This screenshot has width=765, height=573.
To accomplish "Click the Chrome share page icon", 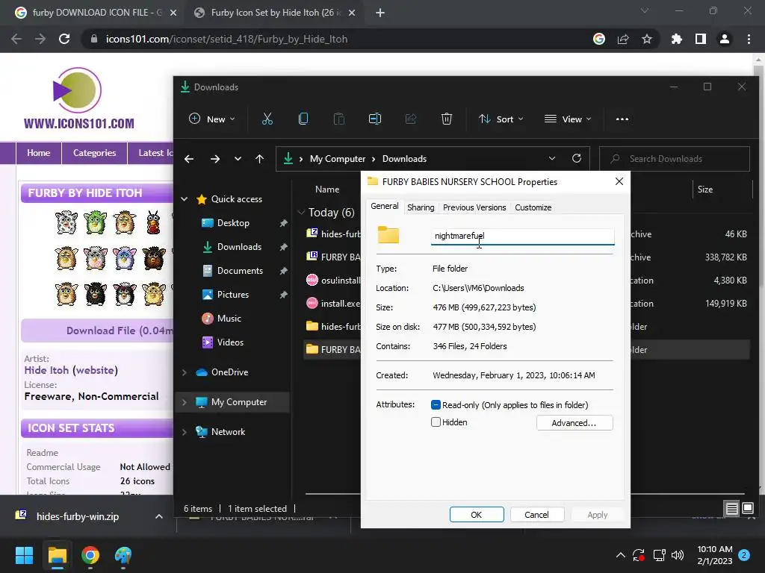I will point(623,39).
